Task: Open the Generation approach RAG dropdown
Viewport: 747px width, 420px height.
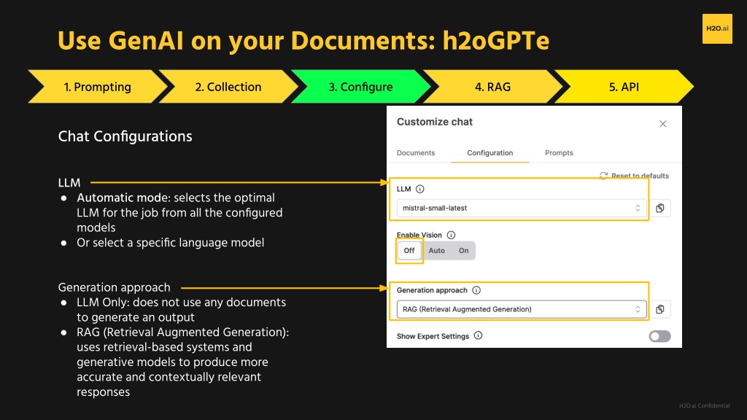Action: 522,309
